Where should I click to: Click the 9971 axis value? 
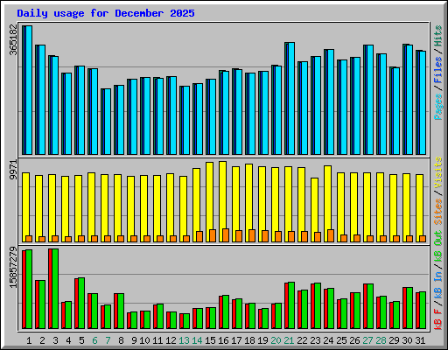pyautogui.click(x=14, y=170)
